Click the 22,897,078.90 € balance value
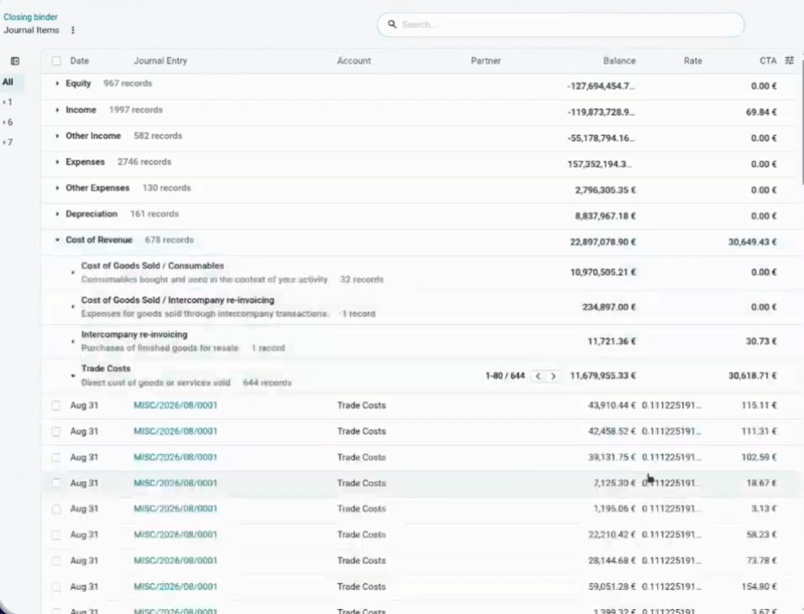 pyautogui.click(x=603, y=242)
